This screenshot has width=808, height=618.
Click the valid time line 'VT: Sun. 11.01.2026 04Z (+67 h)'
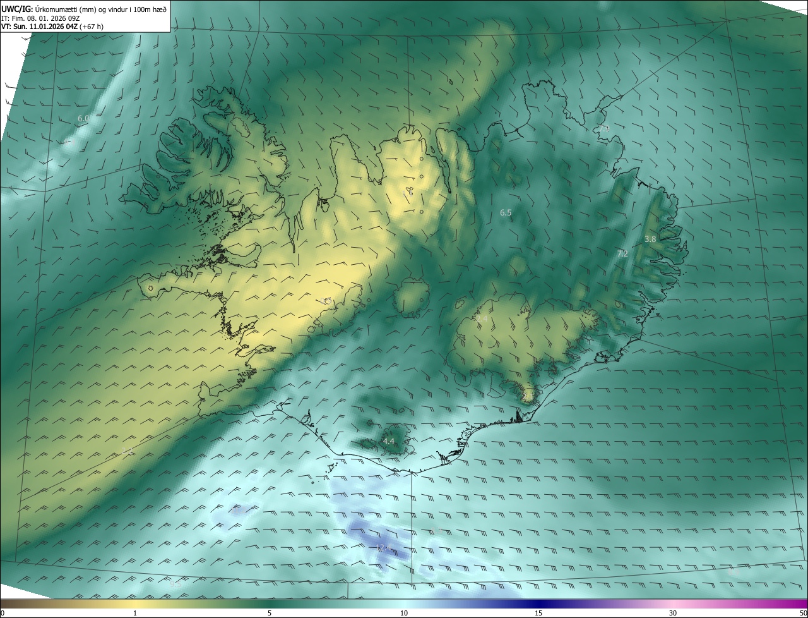coord(52,27)
